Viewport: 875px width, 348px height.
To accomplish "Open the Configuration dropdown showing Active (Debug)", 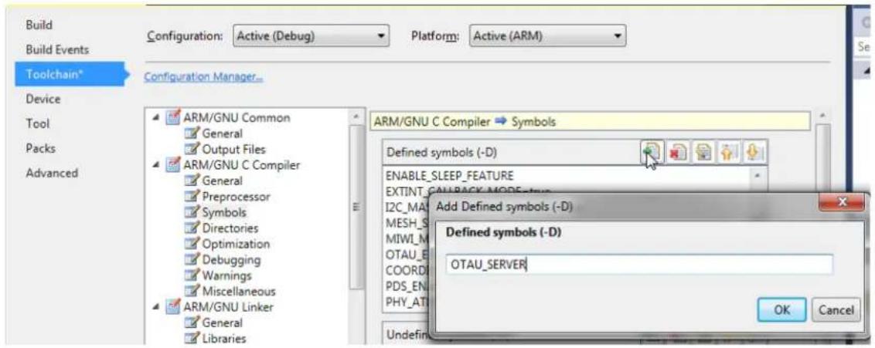I will [310, 36].
